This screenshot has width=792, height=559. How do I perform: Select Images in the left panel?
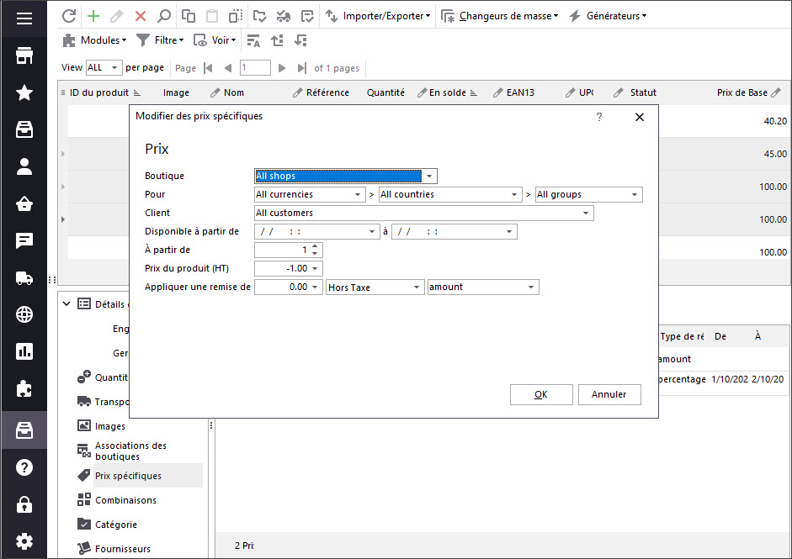[x=110, y=426]
